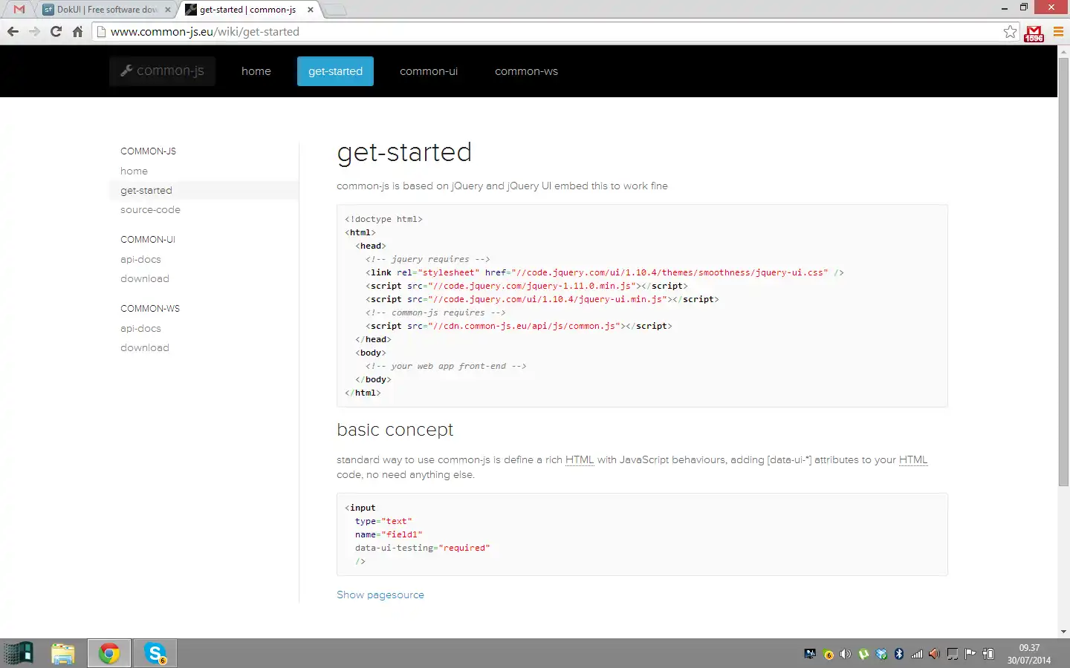
Task: Click the scrollbar up arrow
Action: pyautogui.click(x=1063, y=51)
